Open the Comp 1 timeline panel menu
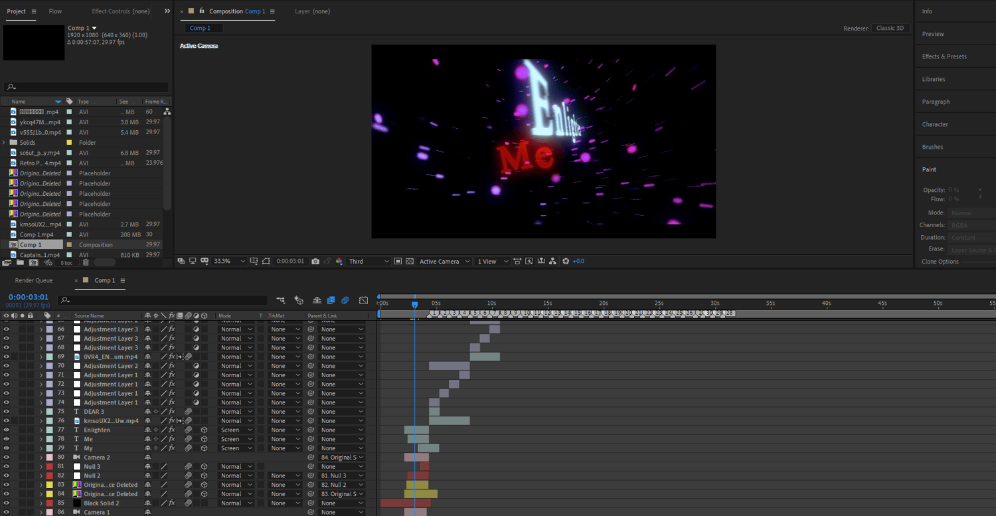 point(123,280)
